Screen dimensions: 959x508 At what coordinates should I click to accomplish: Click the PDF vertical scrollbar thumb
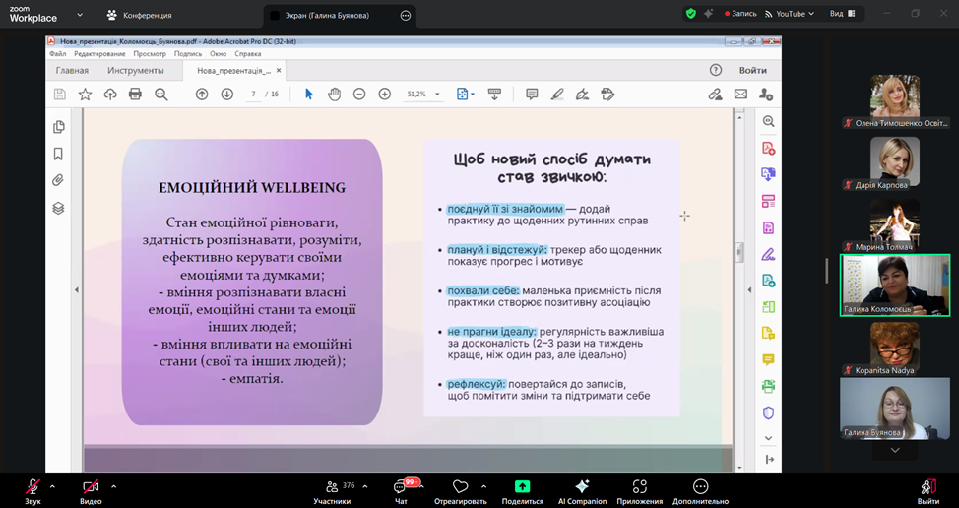tap(738, 253)
